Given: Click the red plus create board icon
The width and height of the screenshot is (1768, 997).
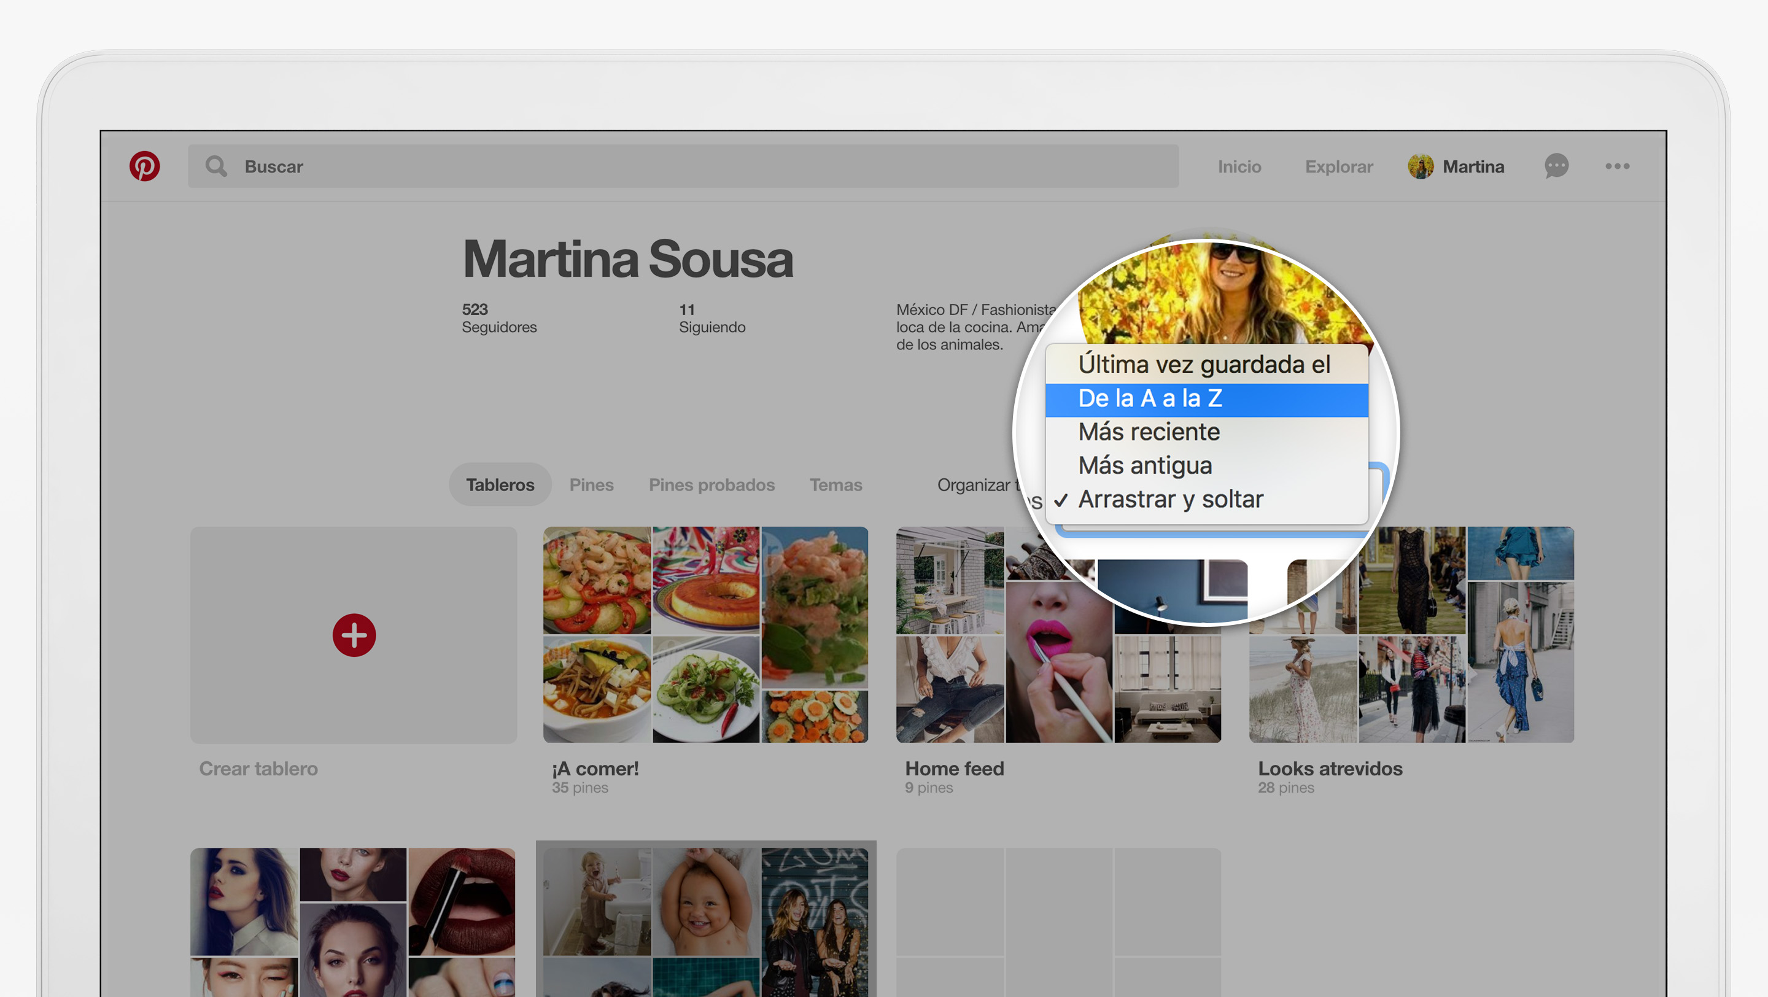Looking at the screenshot, I should click(x=354, y=635).
